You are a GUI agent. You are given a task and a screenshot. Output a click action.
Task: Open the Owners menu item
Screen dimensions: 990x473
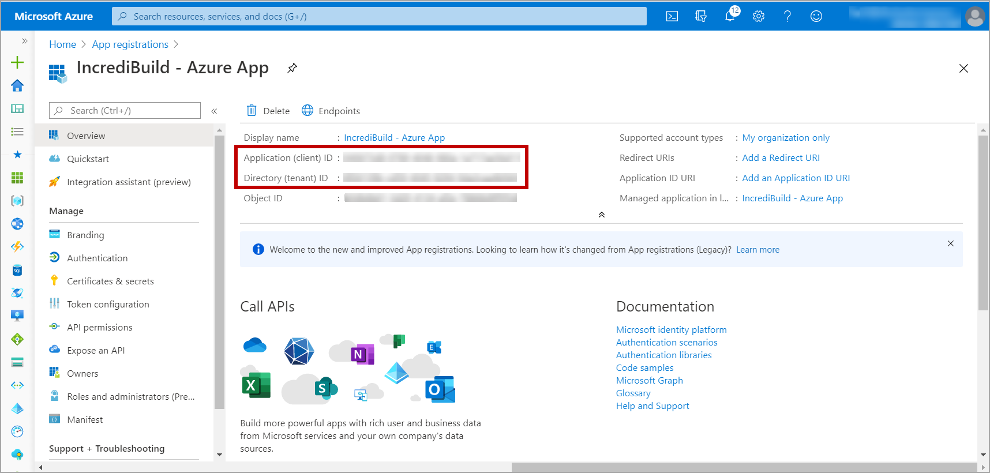[x=124, y=373]
